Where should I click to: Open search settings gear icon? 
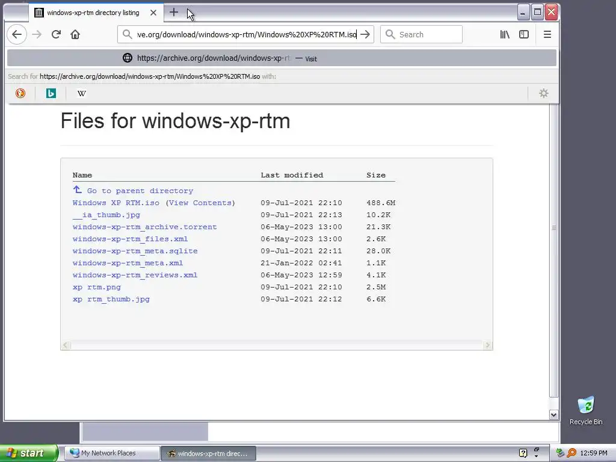pyautogui.click(x=544, y=93)
